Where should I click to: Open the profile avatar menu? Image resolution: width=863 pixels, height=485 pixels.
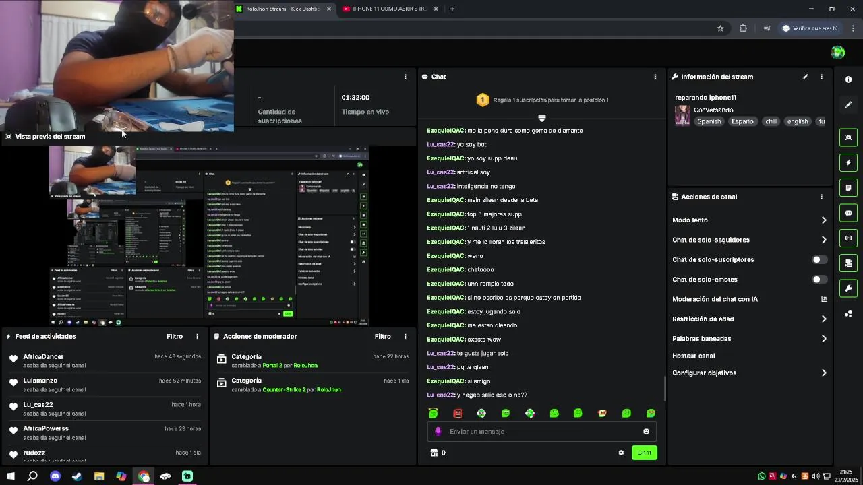coord(838,53)
